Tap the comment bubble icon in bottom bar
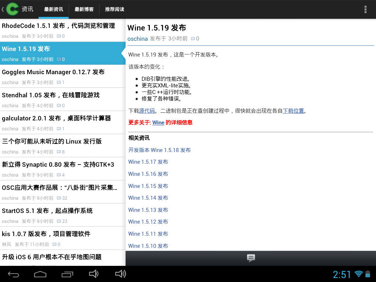This screenshot has width=376, height=282. (x=251, y=258)
